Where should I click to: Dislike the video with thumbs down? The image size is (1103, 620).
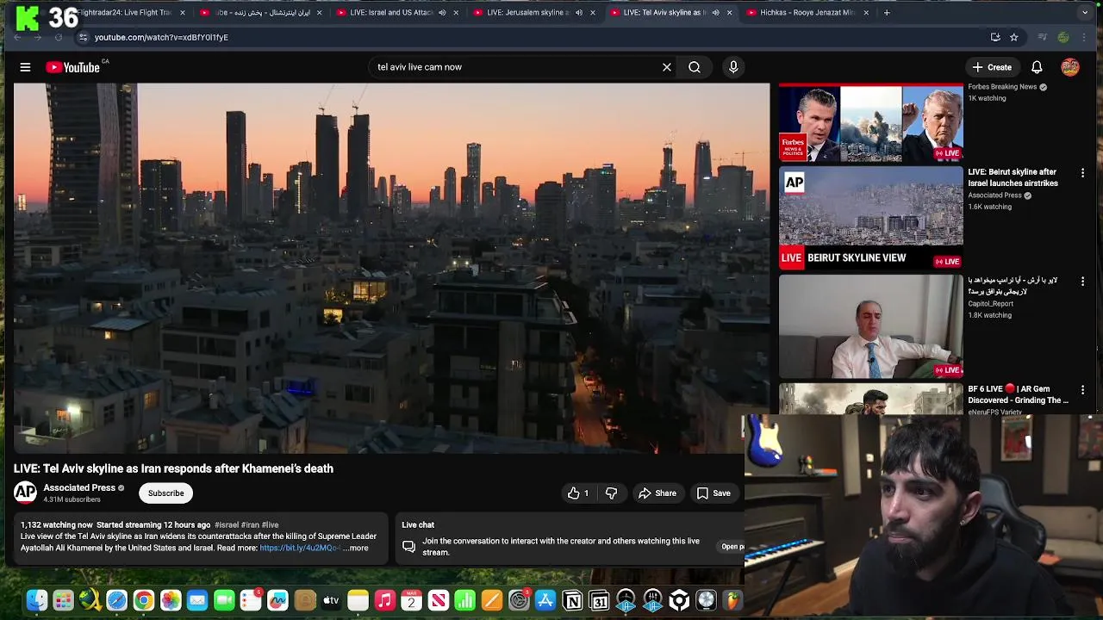(611, 493)
